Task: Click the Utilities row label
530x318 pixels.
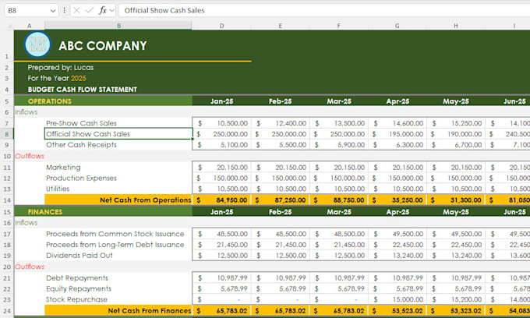Action: pyautogui.click(x=58, y=189)
